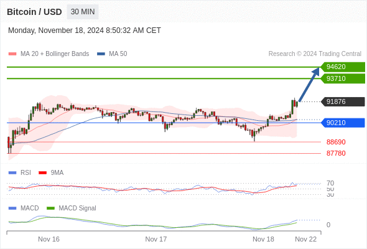Click the Research Trading Central copyright text
This screenshot has width=367, height=249.
pyautogui.click(x=315, y=54)
